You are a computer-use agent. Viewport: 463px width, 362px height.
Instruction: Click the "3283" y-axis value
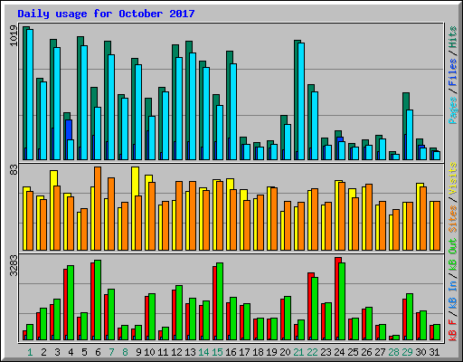pyautogui.click(x=14, y=266)
